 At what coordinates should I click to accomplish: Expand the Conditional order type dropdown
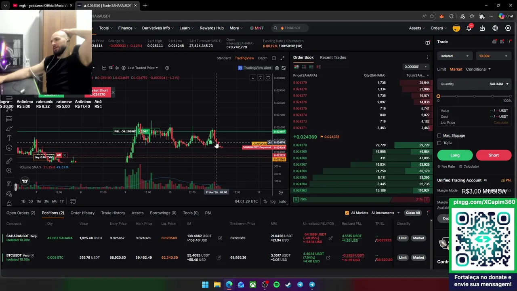tap(478, 69)
